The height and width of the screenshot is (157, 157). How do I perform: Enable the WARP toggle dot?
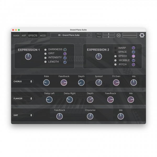pos(115,48)
